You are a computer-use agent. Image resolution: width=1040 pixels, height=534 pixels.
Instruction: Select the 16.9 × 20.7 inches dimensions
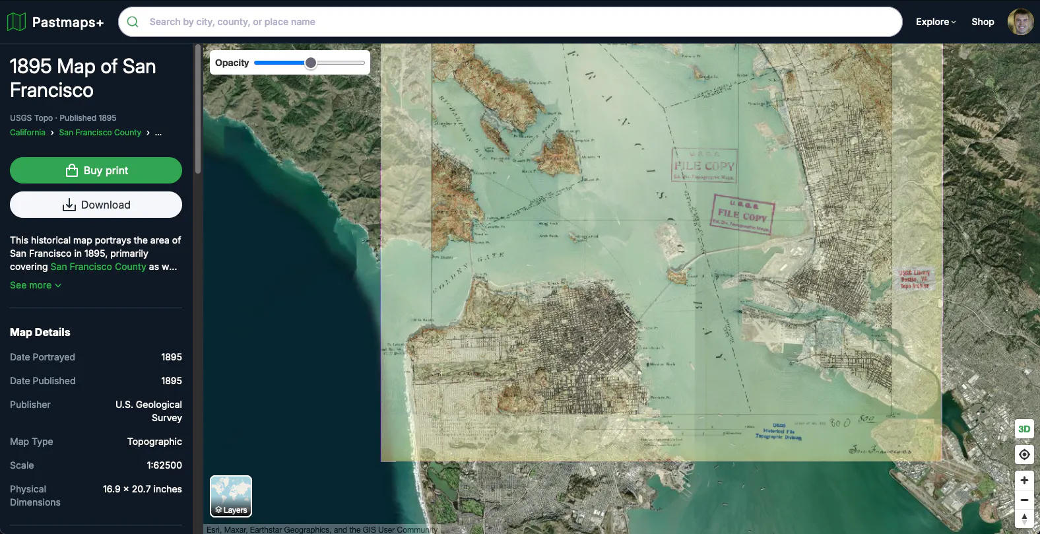click(143, 489)
